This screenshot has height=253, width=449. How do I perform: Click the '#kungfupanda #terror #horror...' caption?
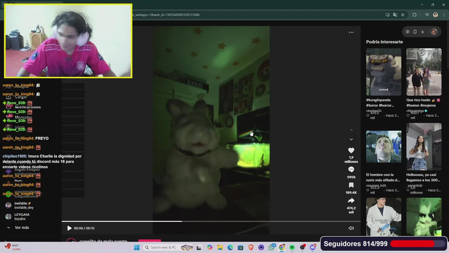coord(380,103)
